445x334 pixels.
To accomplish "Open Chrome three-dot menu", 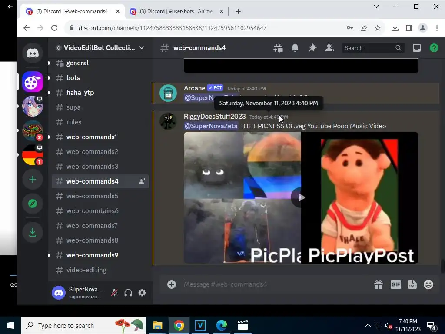I will [437, 28].
